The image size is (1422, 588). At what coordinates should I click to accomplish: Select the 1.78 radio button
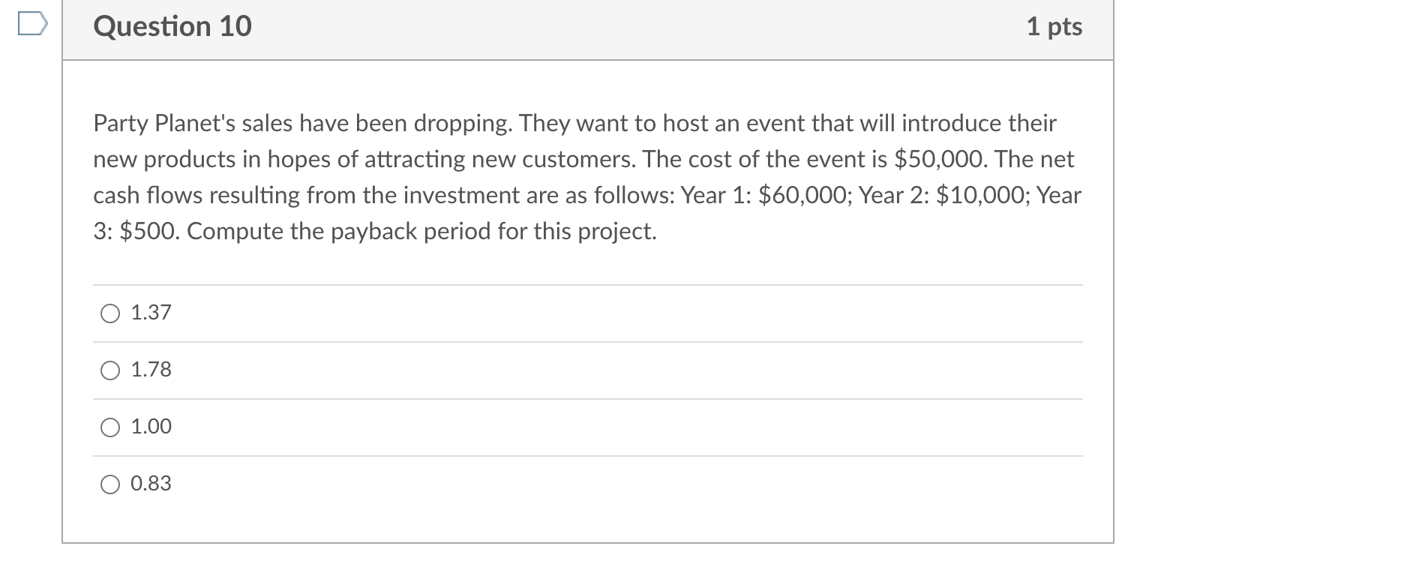click(110, 370)
